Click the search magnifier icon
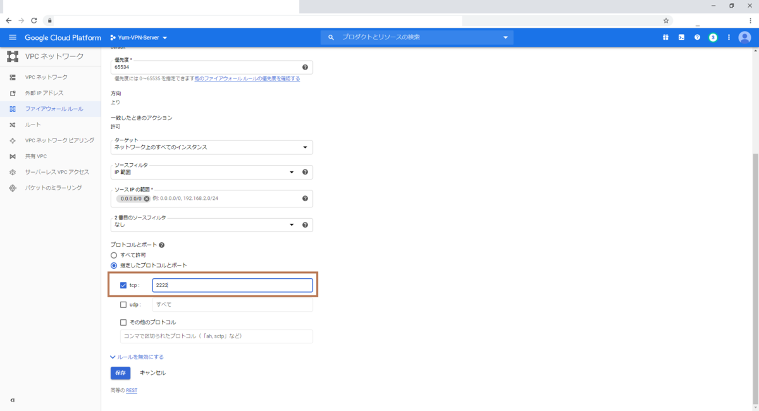The width and height of the screenshot is (759, 411). (x=331, y=38)
